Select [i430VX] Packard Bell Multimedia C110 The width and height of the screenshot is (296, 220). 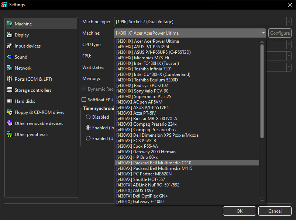coord(187,163)
